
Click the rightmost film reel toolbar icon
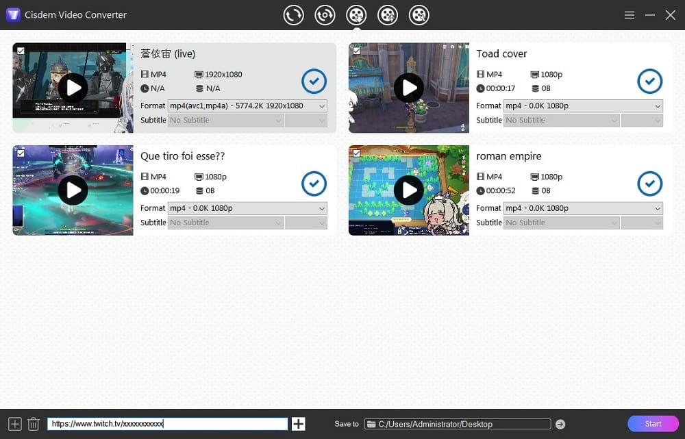[419, 14]
